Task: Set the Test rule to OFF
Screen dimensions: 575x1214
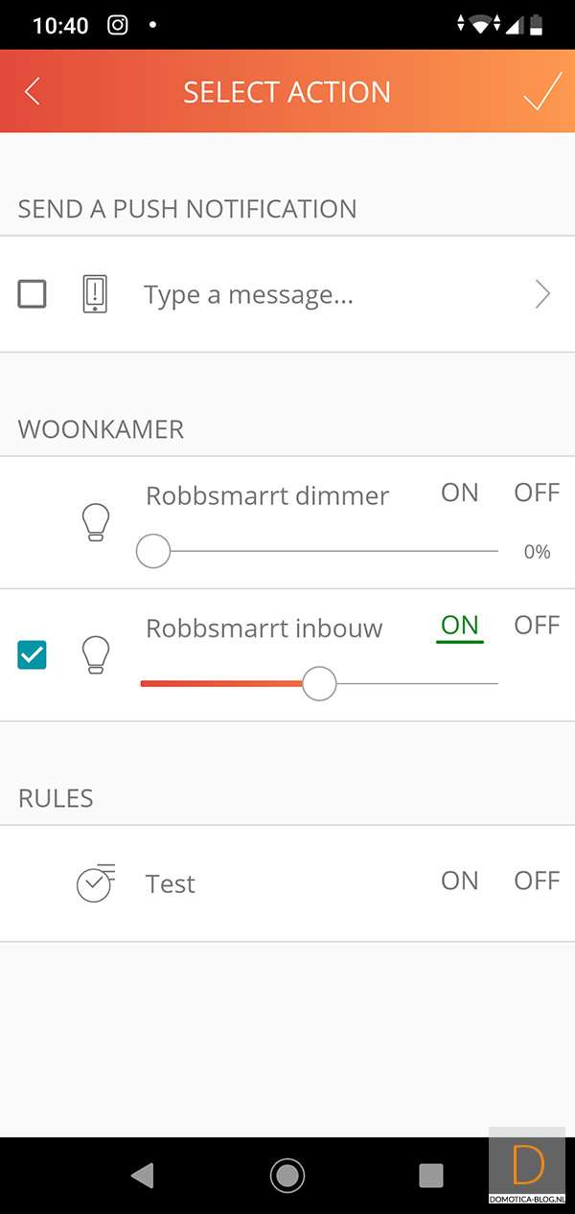Action: (x=536, y=882)
